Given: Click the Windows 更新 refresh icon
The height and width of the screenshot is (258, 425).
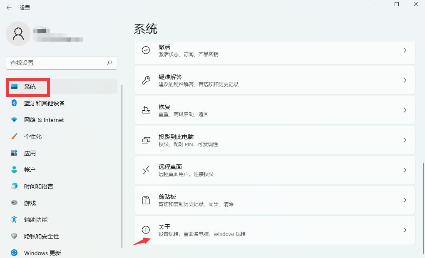Looking at the screenshot, I should coord(14,253).
